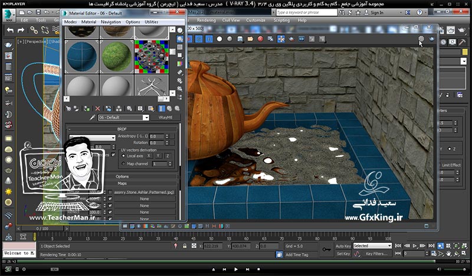Click the asonry.Stone.Ashlar.Patterned.jpg map button

click(x=144, y=192)
